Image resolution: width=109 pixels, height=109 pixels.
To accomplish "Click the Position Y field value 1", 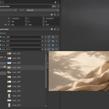I will pyautogui.click(x=35, y=19).
